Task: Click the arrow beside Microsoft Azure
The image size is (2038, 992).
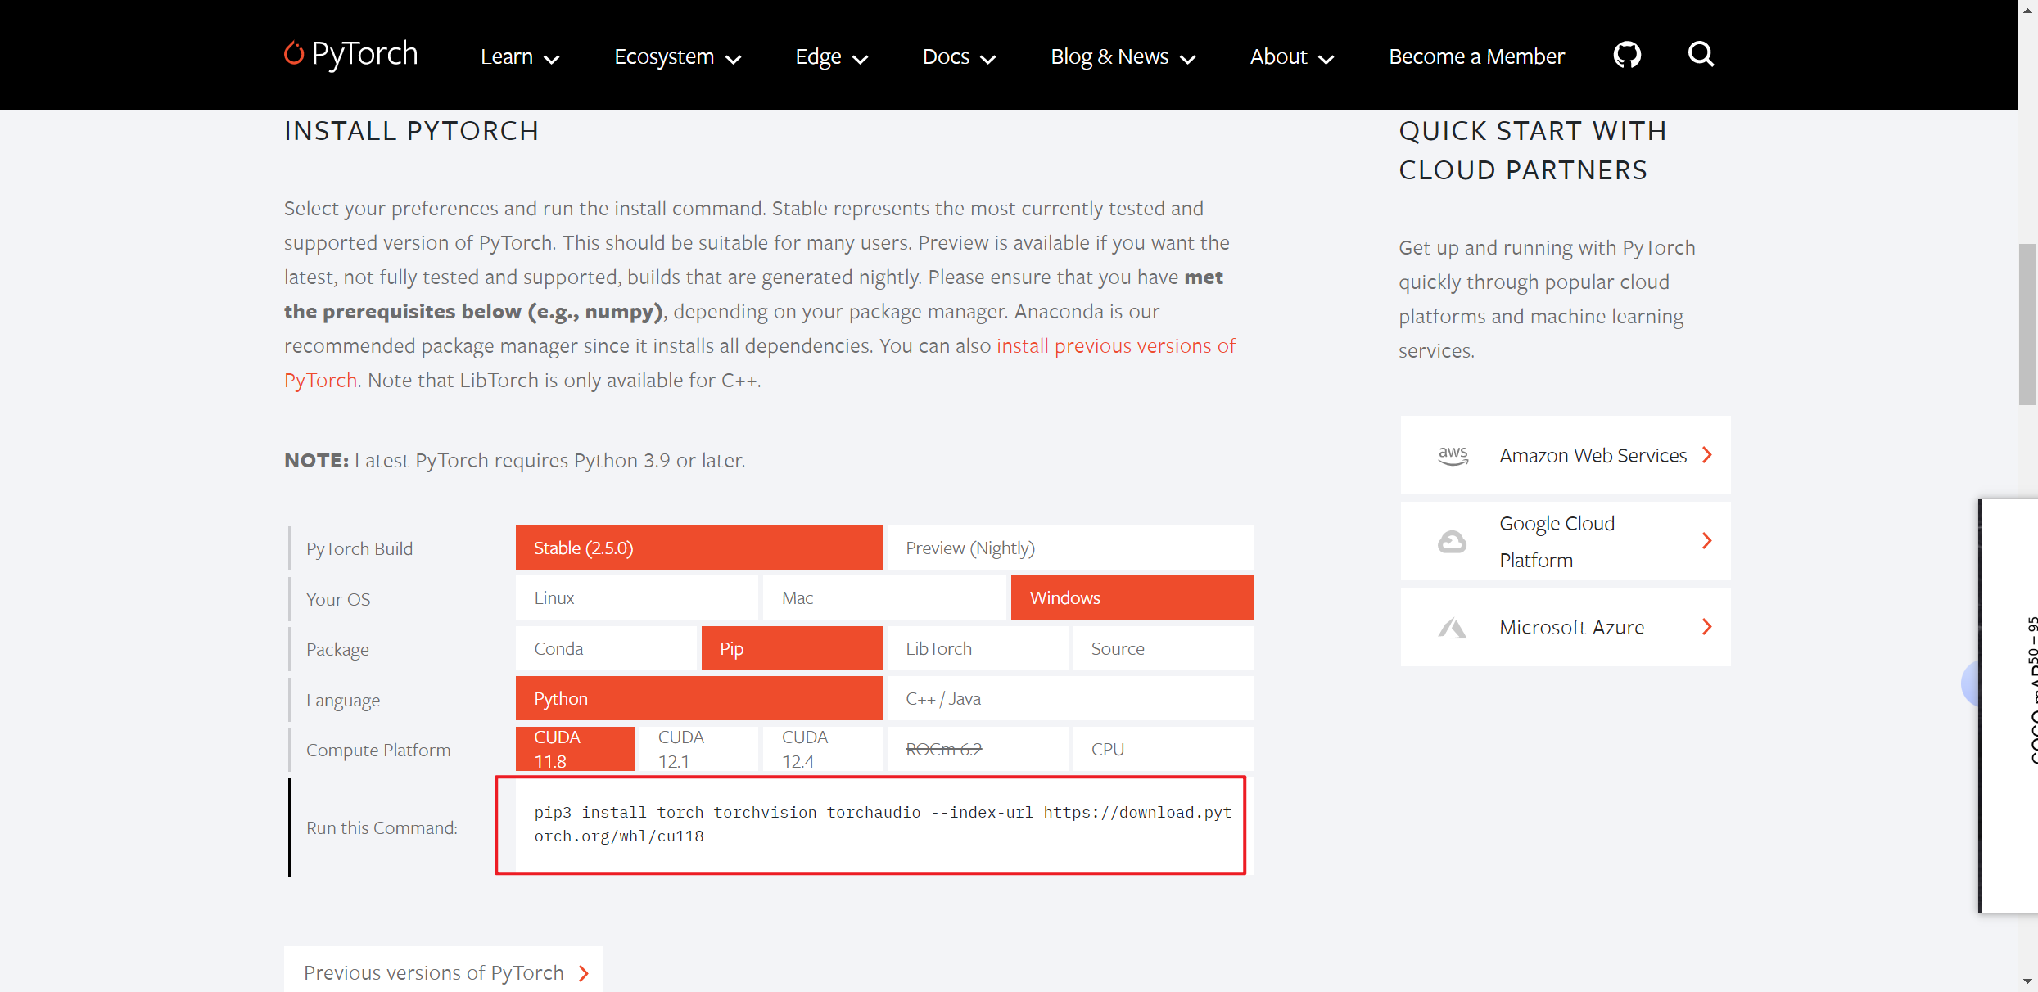Action: [x=1706, y=627]
